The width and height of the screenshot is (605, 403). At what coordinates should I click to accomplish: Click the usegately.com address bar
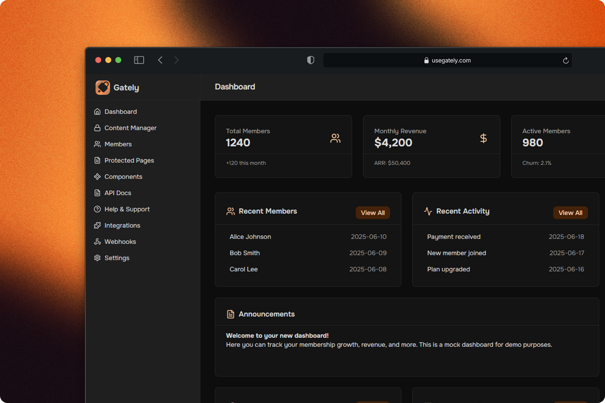(447, 60)
